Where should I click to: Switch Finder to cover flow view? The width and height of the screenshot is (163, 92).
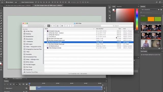tap(54, 26)
